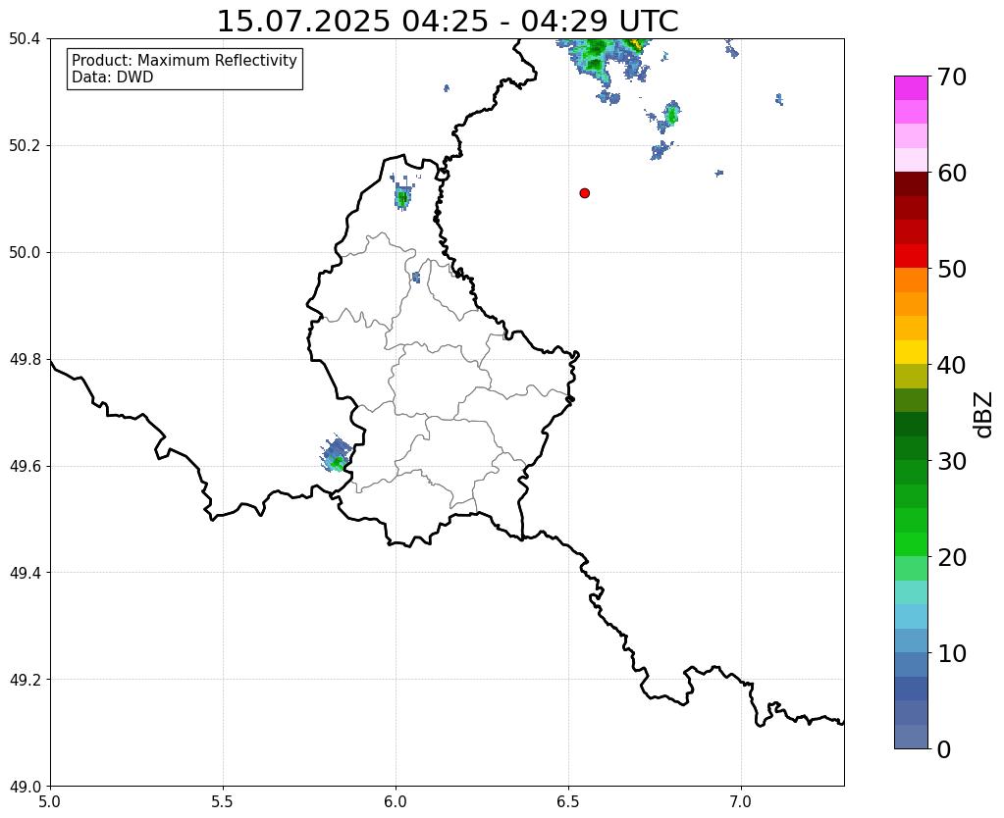Click the latitude tick label 49.4
The height and width of the screenshot is (818, 1004).
click(x=25, y=573)
